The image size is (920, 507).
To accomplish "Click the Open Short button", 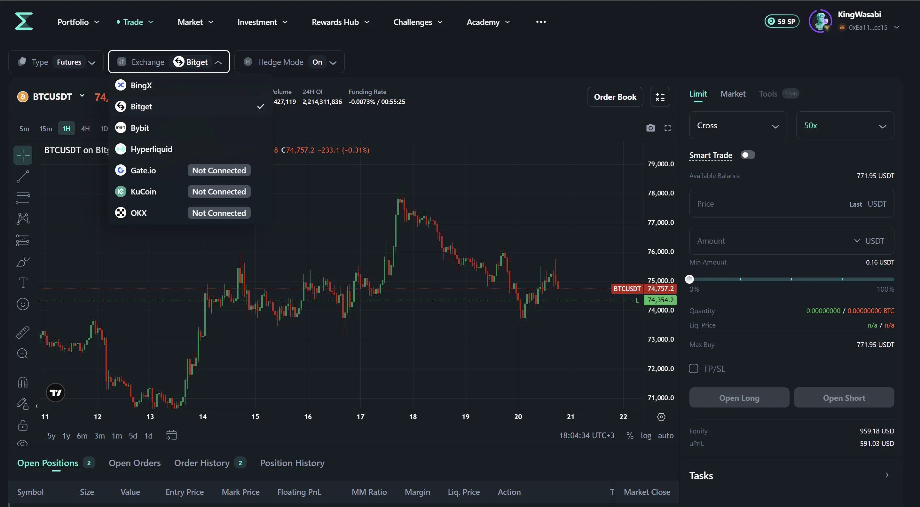I will pos(844,398).
